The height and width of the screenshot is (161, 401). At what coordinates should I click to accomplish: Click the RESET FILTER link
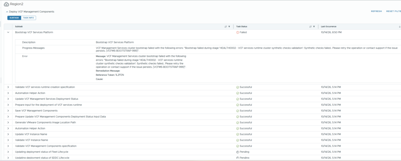pyautogui.click(x=394, y=11)
